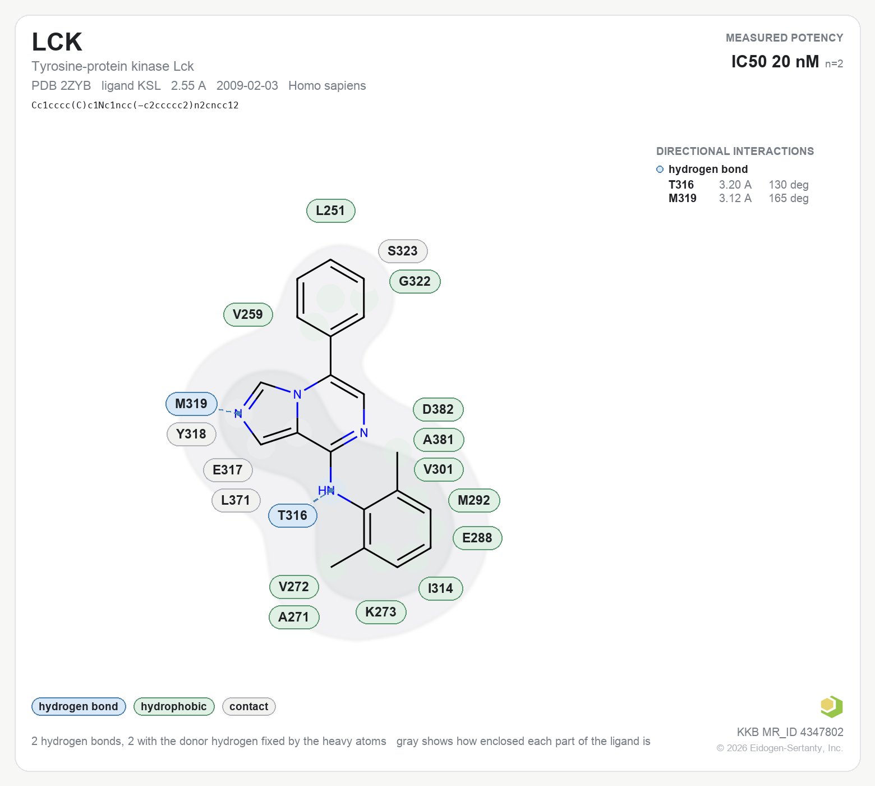Click the 3.20 A distance value
Image resolution: width=875 pixels, height=786 pixels.
point(735,185)
